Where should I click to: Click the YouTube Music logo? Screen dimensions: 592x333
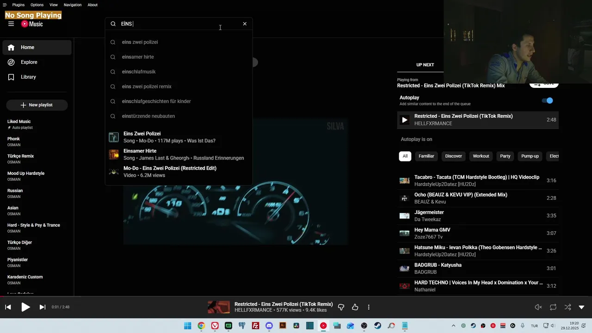pos(32,24)
